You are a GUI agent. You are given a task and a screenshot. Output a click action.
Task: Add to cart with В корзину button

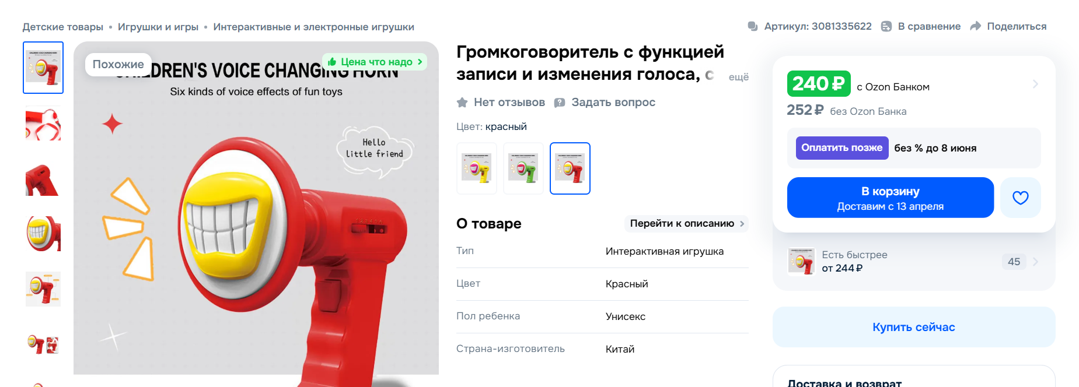click(x=891, y=198)
